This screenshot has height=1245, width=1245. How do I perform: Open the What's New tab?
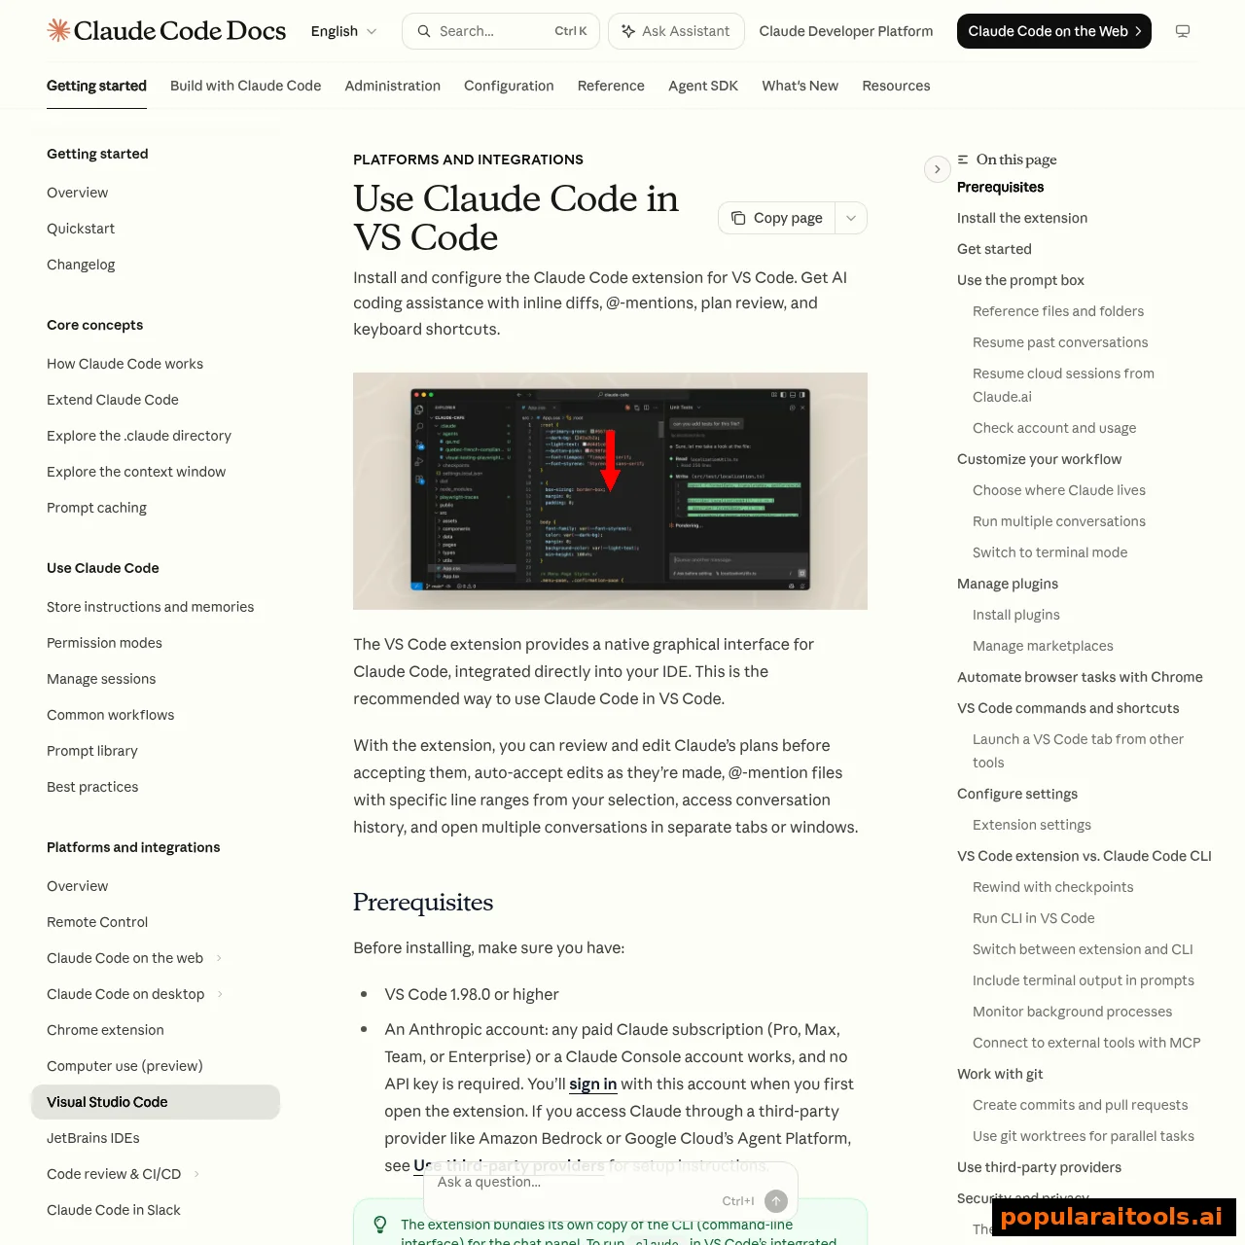[800, 86]
